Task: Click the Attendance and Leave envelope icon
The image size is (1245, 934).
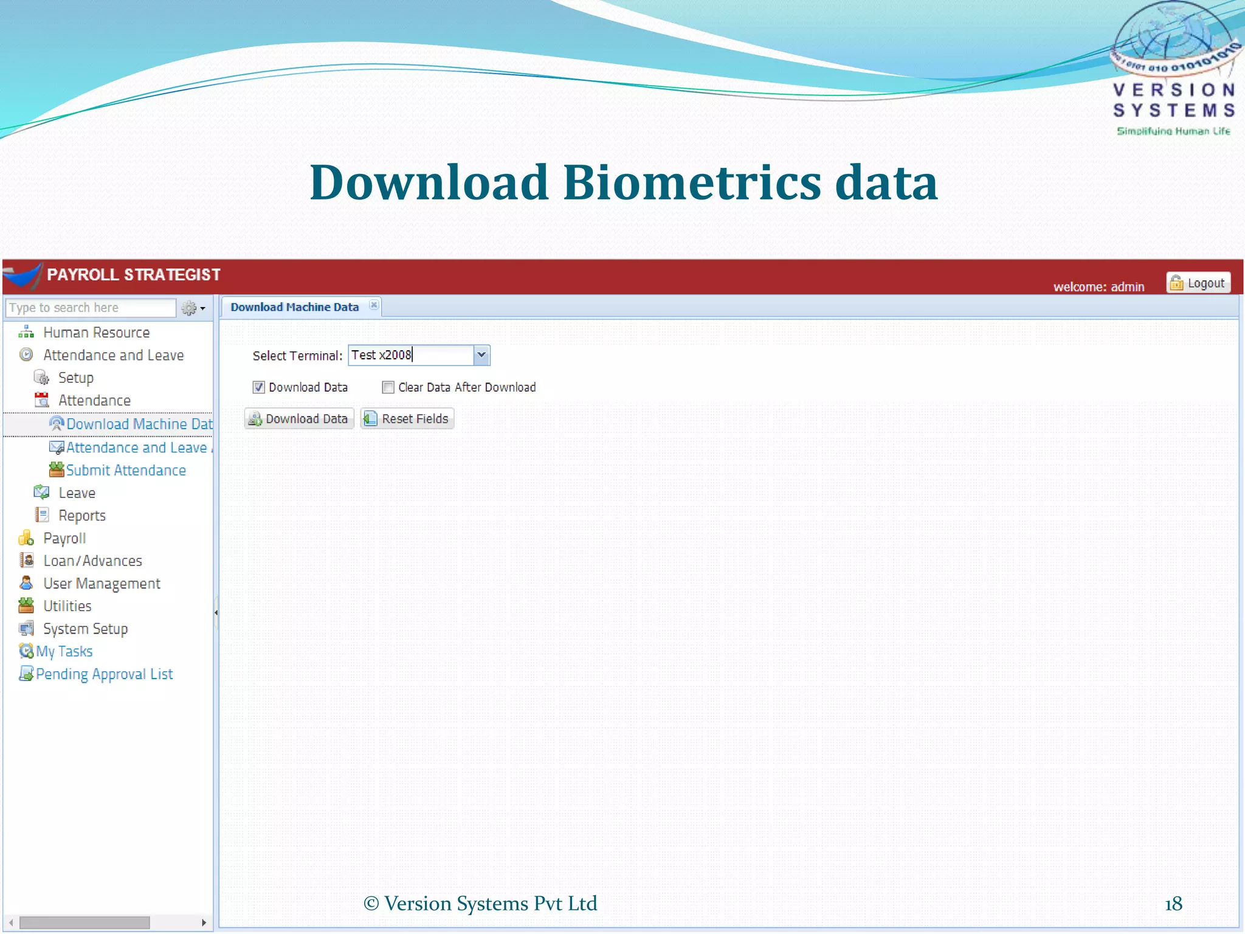Action: tap(57, 448)
